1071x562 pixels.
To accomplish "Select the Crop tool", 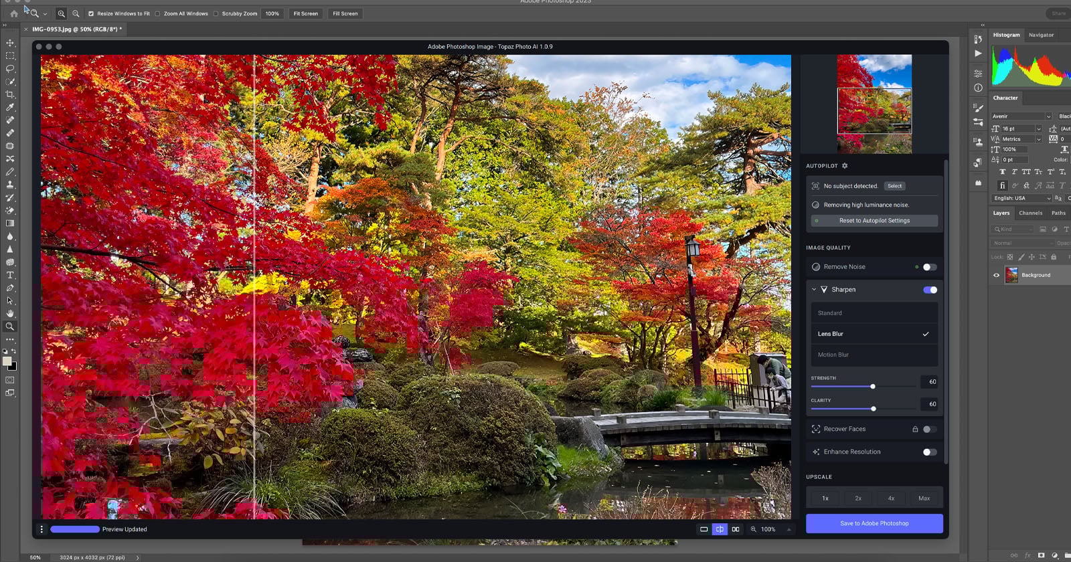I will tap(10, 94).
